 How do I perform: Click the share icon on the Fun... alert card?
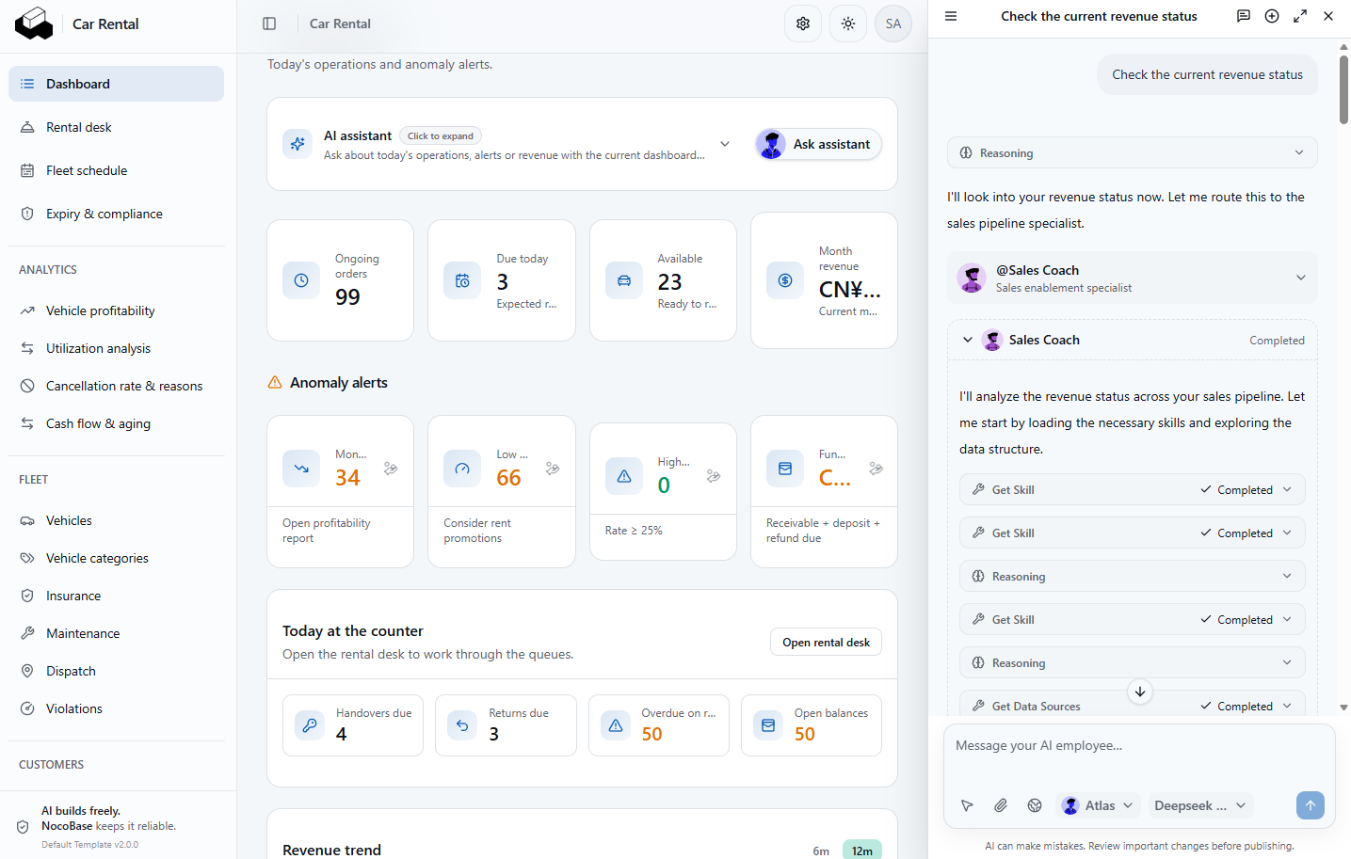point(876,469)
